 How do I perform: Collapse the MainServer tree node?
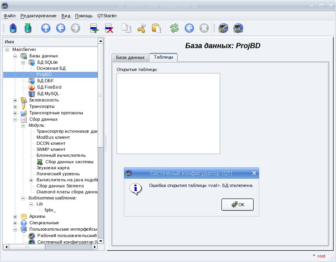pos(7,49)
